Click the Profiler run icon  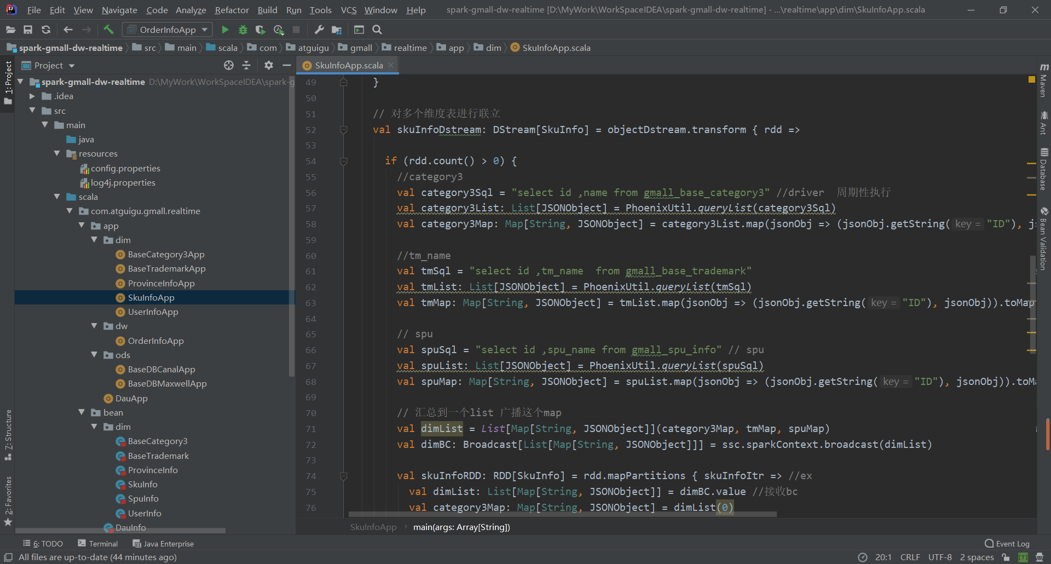pos(279,30)
